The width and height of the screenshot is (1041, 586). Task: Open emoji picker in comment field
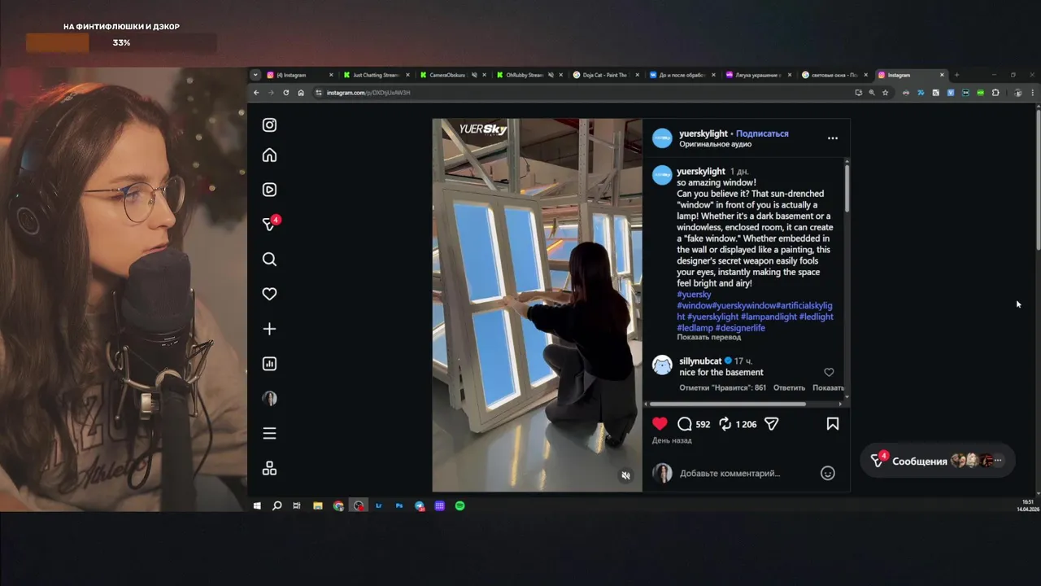point(827,473)
